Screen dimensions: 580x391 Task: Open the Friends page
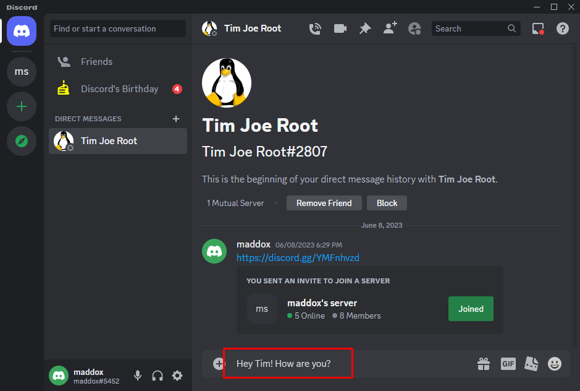tap(118, 61)
